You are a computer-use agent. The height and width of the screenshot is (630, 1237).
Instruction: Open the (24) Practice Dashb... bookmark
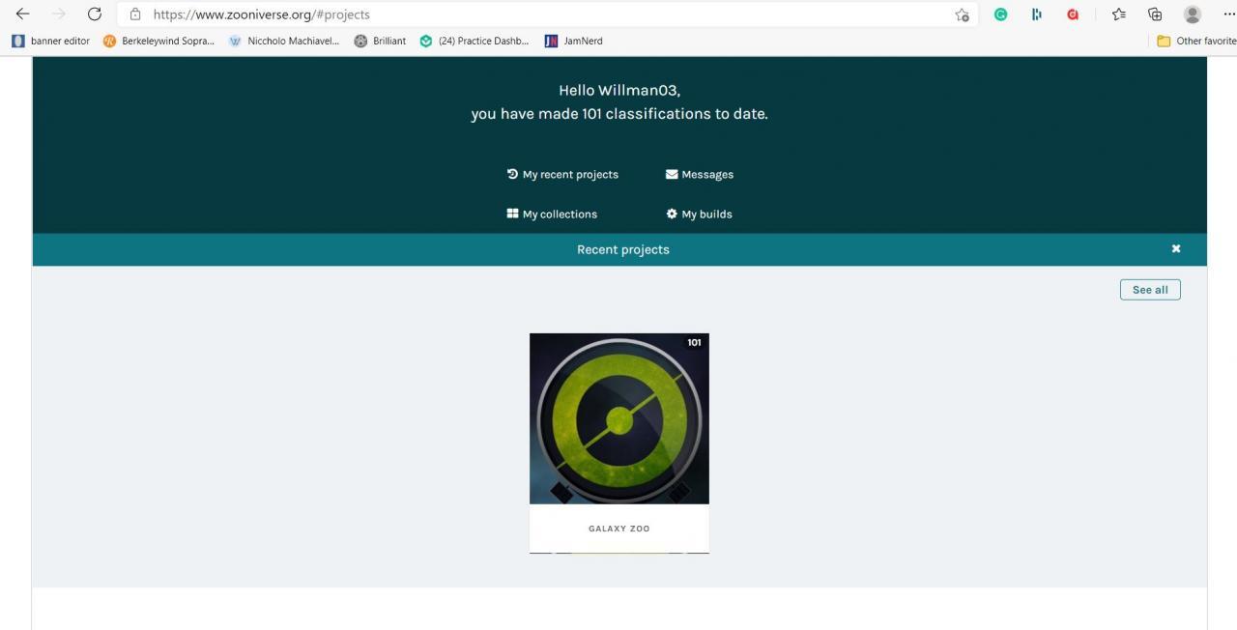[475, 41]
